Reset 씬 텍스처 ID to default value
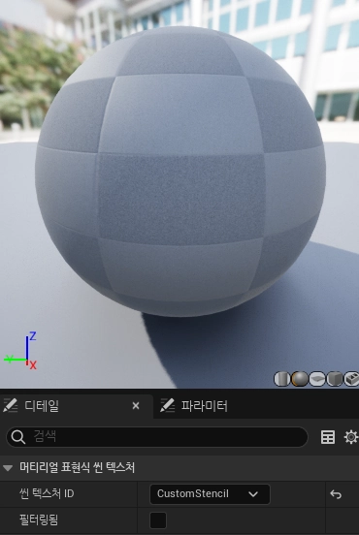Viewport: 359px width, 535px height. 336,494
